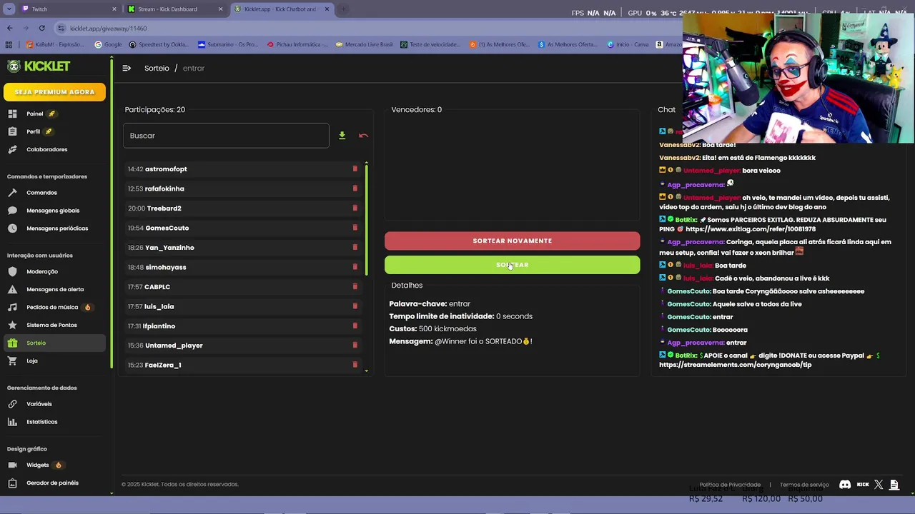Download participants list with green arrow icon
Image resolution: width=915 pixels, height=514 pixels.
point(342,136)
